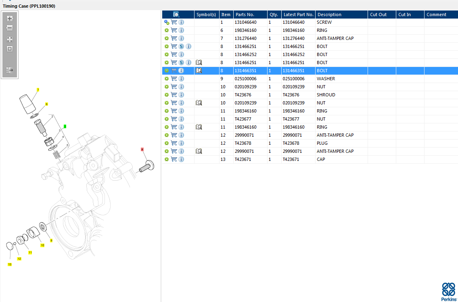Image resolution: width=458 pixels, height=302 pixels.
Task: Open book symbol in the 131466251 BOLT row
Action: tap(199, 62)
